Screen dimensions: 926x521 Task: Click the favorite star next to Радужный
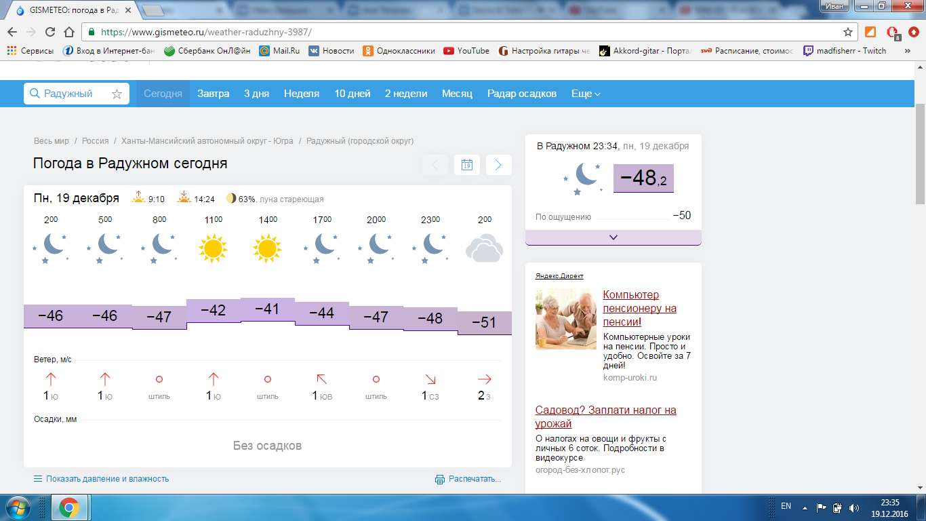[x=117, y=94]
